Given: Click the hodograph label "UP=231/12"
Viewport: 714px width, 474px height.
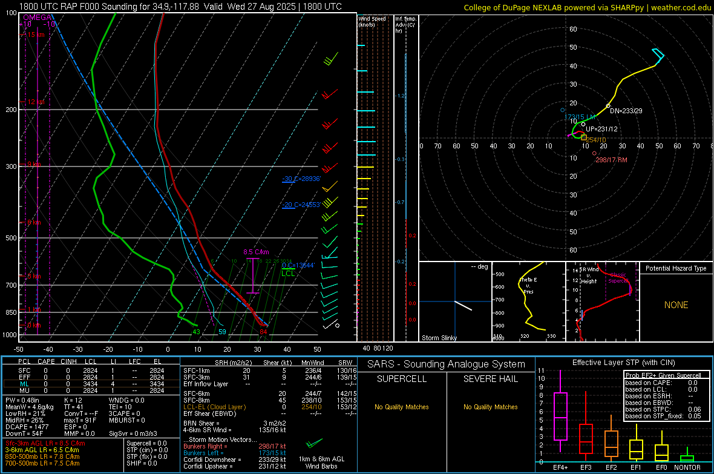Looking at the screenshot, I should (601, 129).
